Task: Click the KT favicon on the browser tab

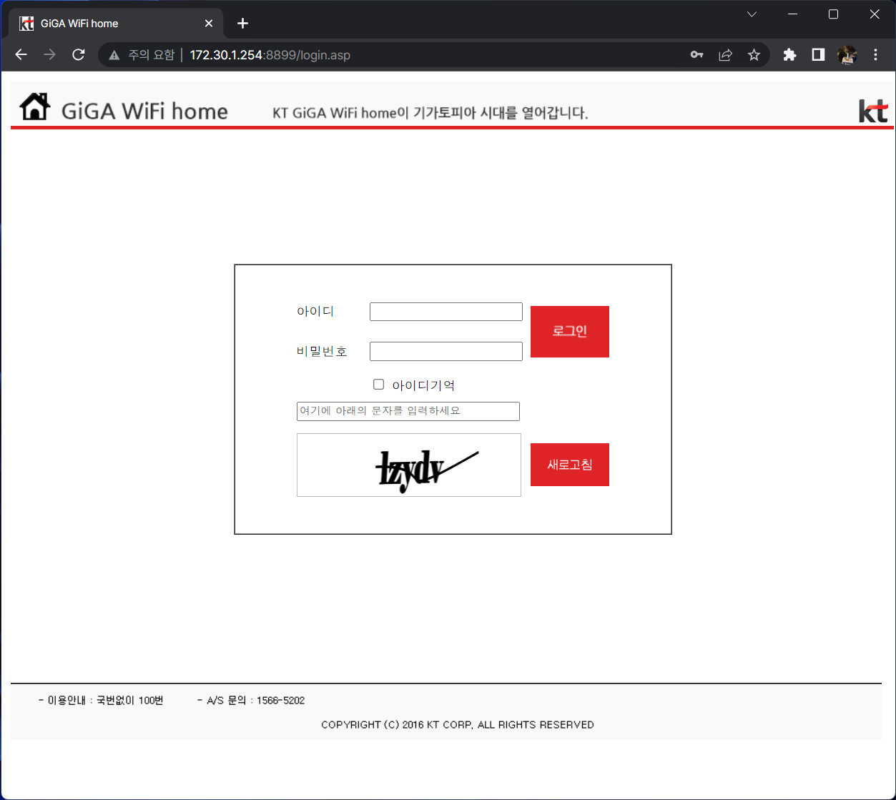Action: 26,22
